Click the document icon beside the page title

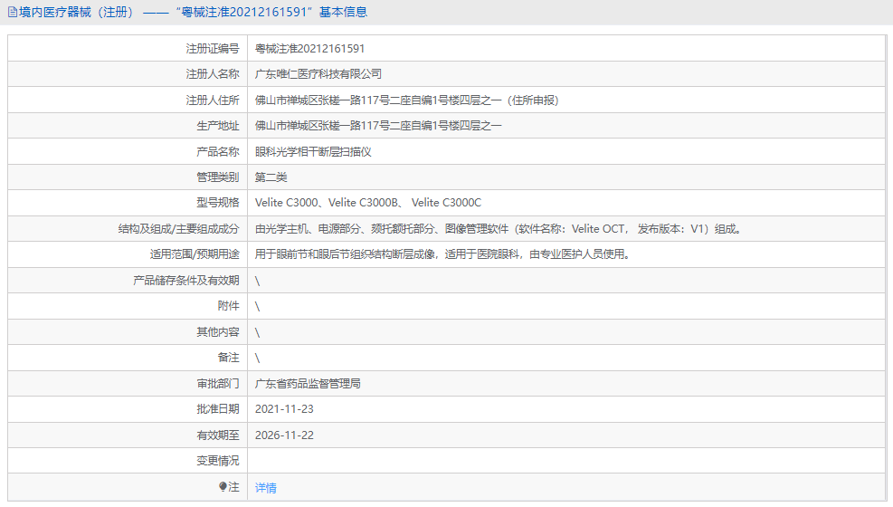[x=13, y=12]
